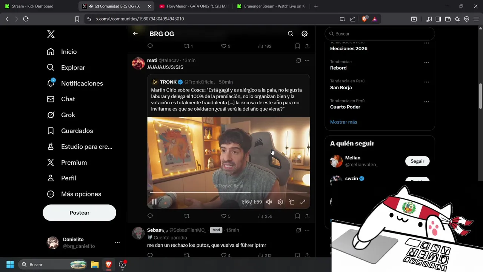Open San Borja trend
This screenshot has height=272, width=483.
[341, 87]
